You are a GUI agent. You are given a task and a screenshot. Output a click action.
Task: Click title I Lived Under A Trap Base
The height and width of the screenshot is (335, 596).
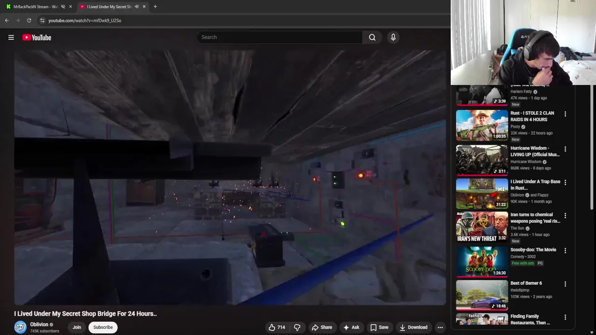(x=535, y=185)
